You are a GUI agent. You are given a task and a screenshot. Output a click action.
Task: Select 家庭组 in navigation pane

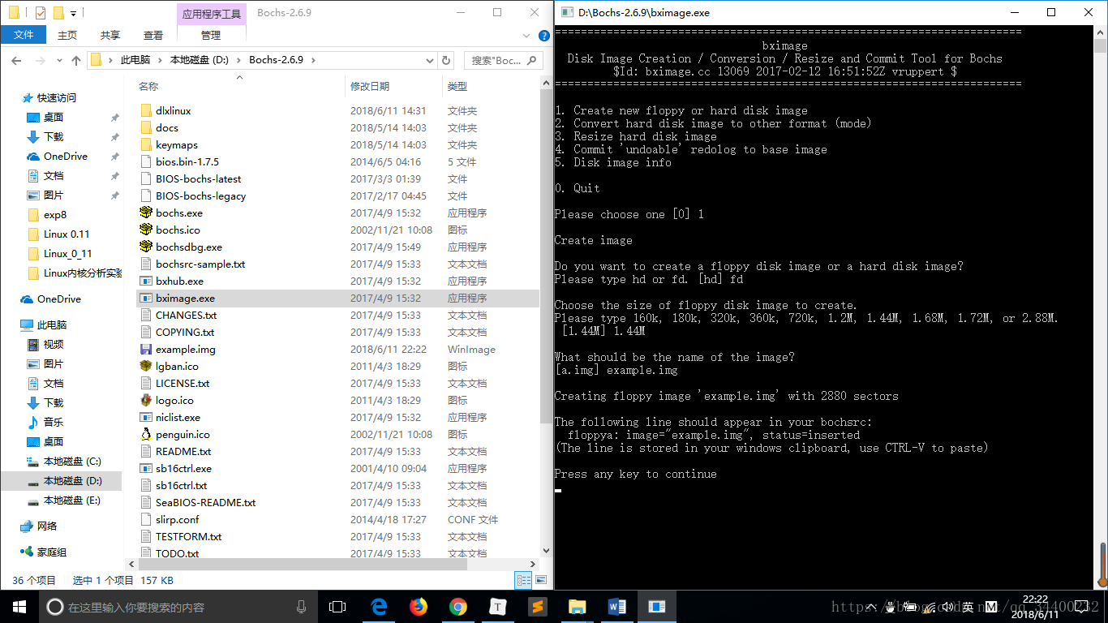52,552
